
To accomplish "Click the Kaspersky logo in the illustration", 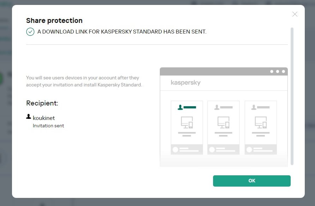I will point(186,83).
